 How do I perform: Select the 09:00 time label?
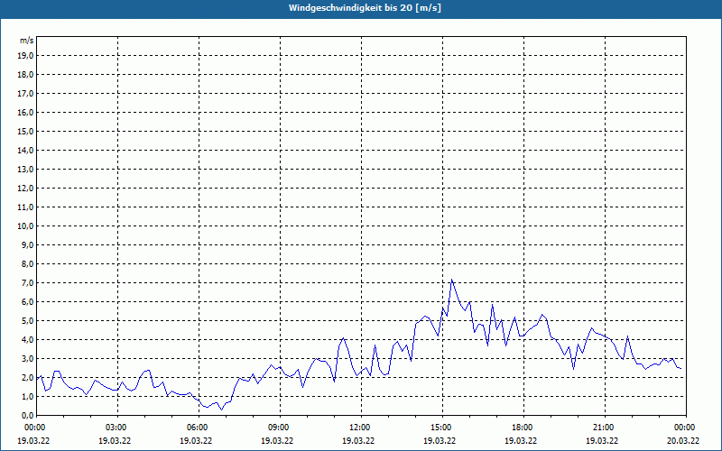point(278,428)
